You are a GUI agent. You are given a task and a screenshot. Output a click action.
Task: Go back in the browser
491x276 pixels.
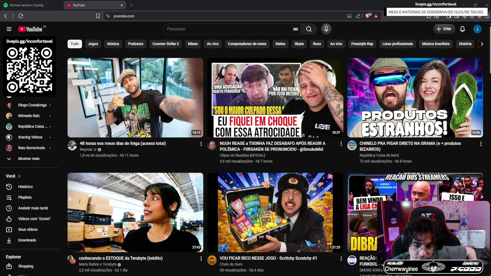point(5,16)
